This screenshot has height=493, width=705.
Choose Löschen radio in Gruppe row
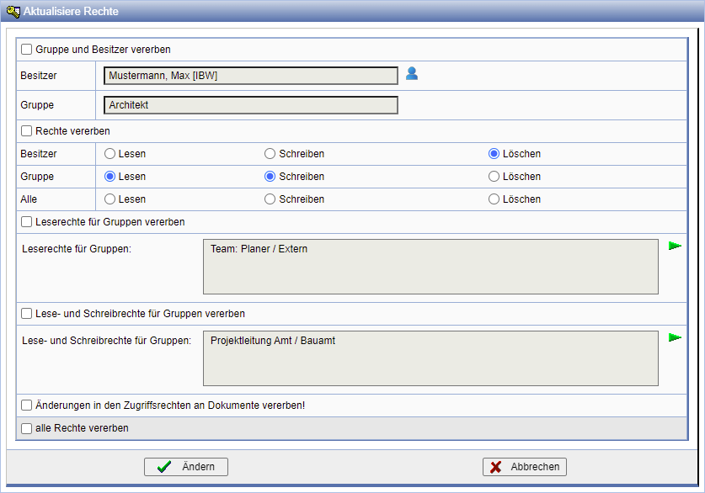click(494, 177)
